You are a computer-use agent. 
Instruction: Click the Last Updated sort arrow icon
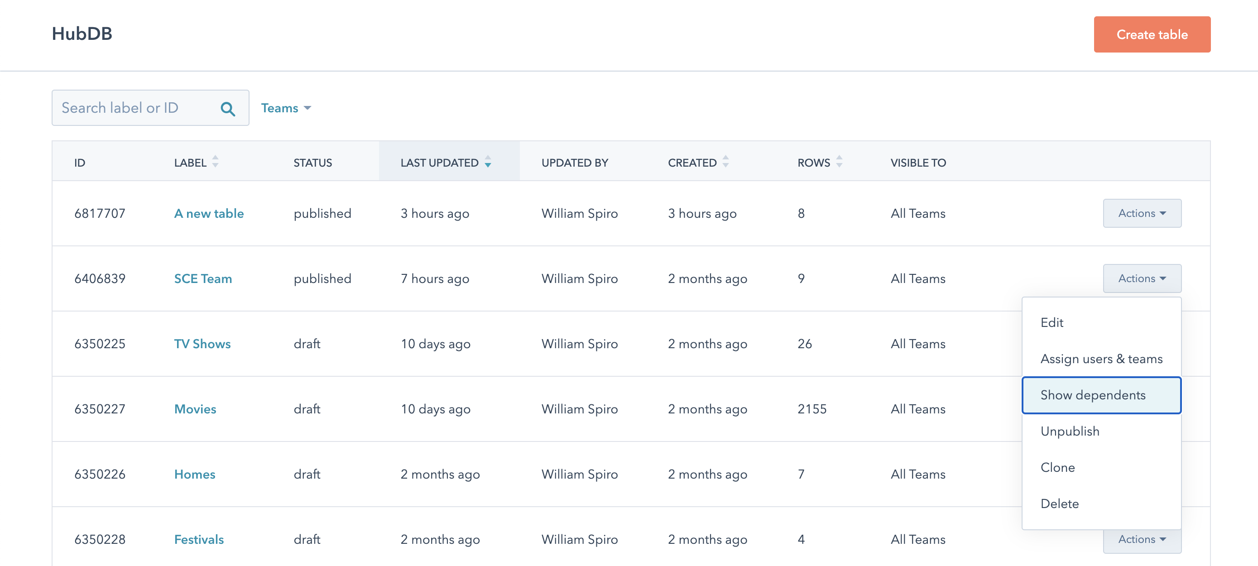[488, 162]
